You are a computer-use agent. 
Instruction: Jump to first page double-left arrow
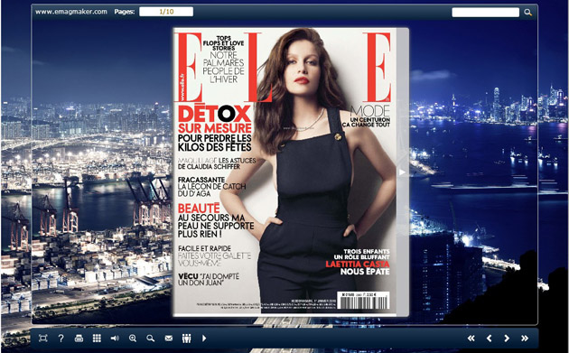471,339
